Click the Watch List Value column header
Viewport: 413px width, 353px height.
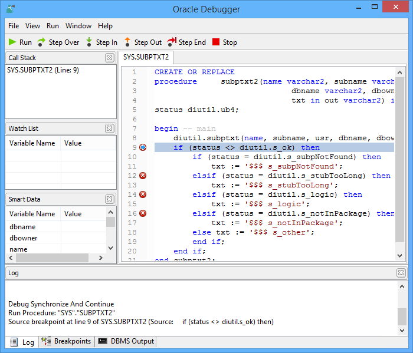coord(88,143)
